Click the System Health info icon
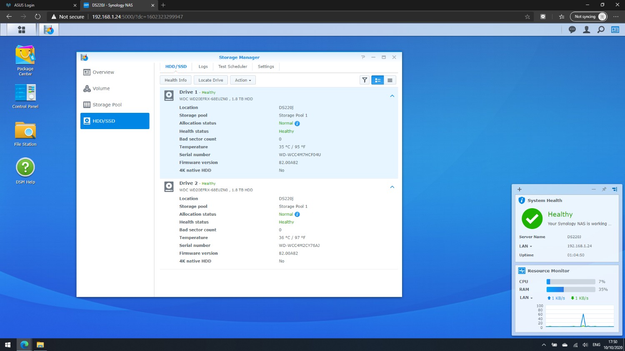Image resolution: width=625 pixels, height=351 pixels. 522,200
